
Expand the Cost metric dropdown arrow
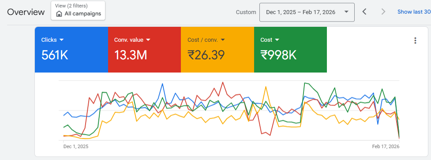click(x=277, y=40)
